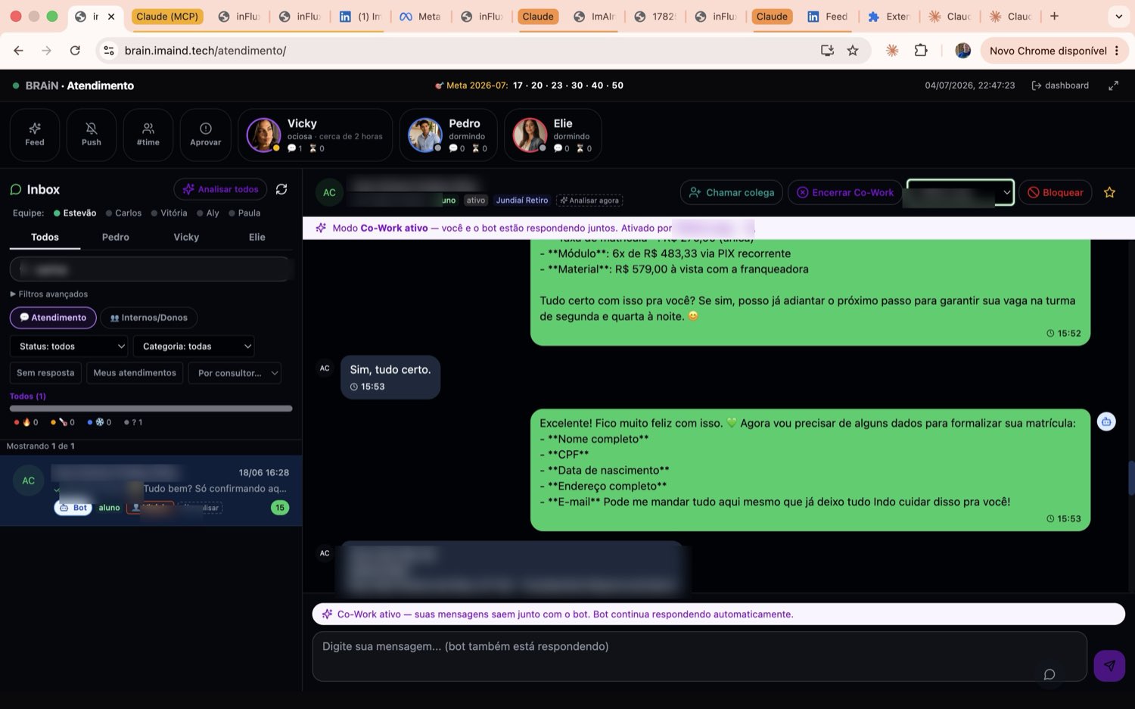Click the Analisar agora chip
The height and width of the screenshot is (709, 1135).
click(x=589, y=201)
